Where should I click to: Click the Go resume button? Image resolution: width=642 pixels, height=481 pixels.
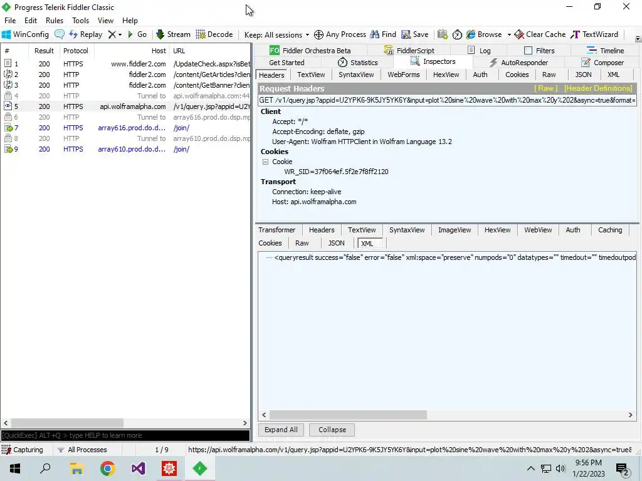(137, 34)
